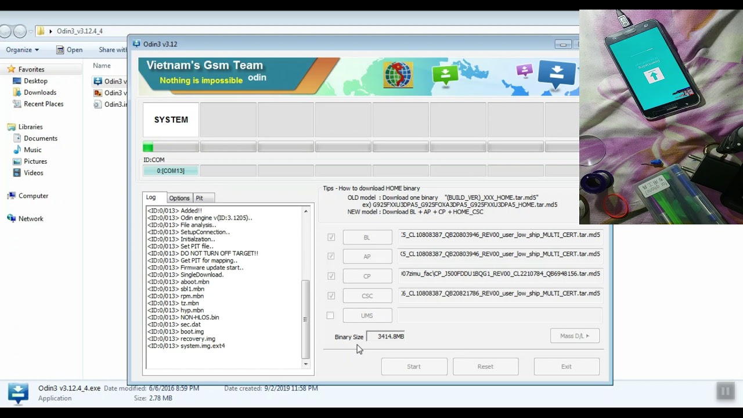The height and width of the screenshot is (418, 743).
Task: Click the Exit button in Odin
Action: (566, 366)
